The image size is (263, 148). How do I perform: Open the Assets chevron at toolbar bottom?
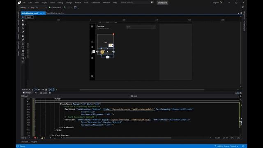coord(23,62)
